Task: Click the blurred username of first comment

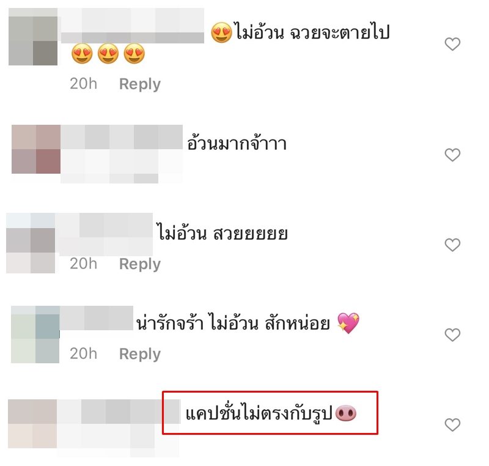Action: (133, 26)
